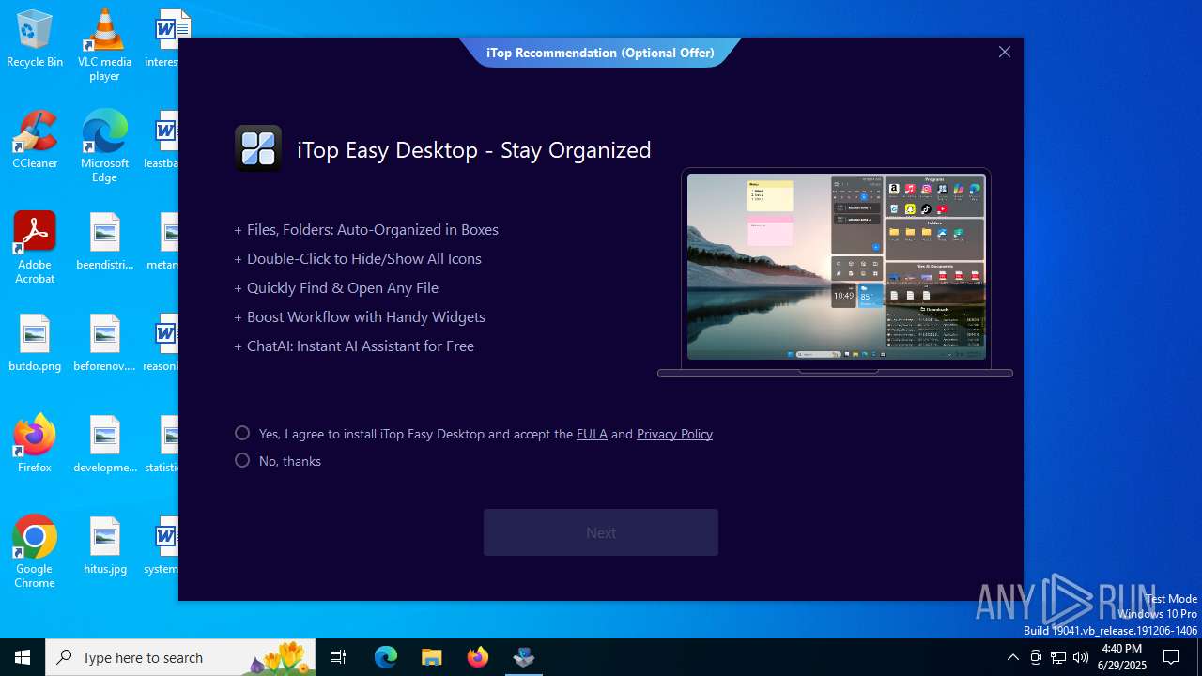Click the taskbar search box

coord(180,657)
